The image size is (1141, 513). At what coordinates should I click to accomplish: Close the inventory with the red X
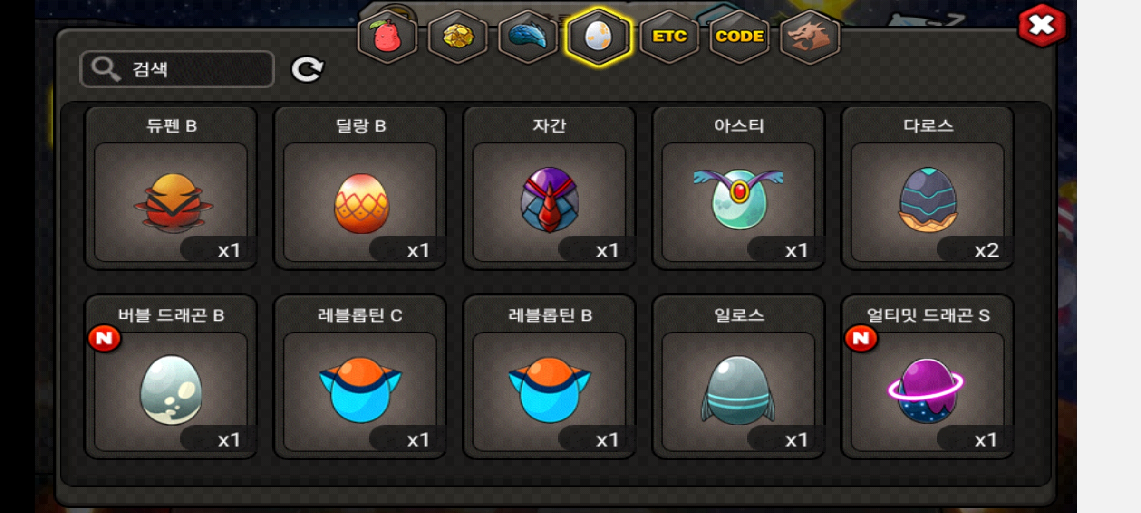pos(1042,25)
